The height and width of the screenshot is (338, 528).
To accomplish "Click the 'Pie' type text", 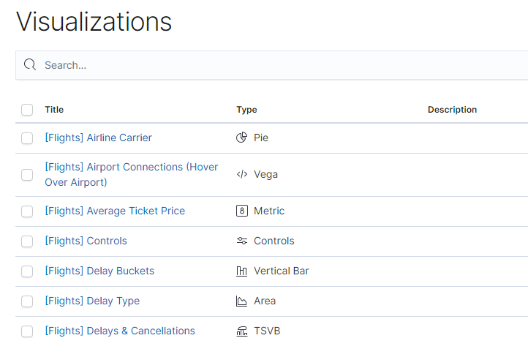I will [261, 138].
